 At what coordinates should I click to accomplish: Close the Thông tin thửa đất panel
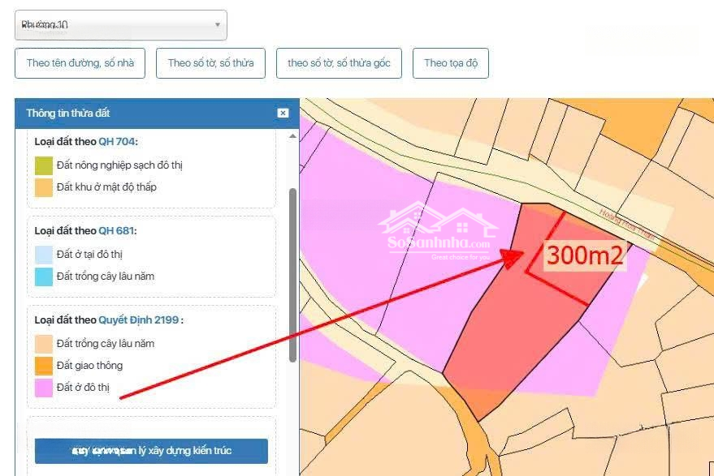(283, 114)
